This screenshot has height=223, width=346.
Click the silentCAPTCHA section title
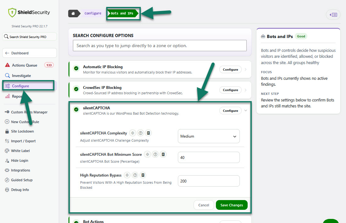click(x=96, y=108)
